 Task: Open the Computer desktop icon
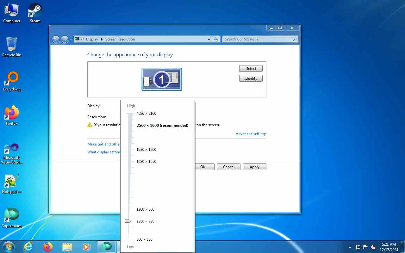coord(12,13)
